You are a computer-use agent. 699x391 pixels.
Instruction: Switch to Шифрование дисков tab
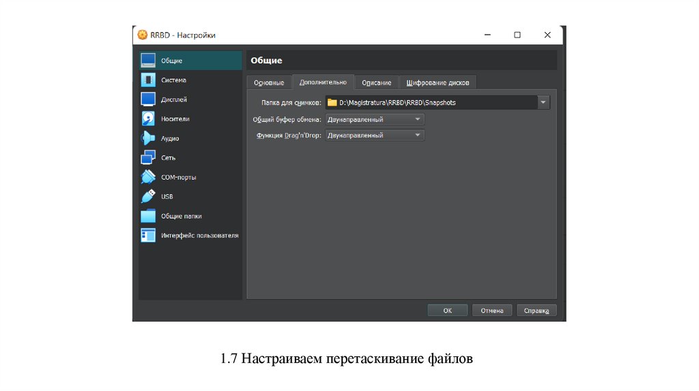click(438, 82)
